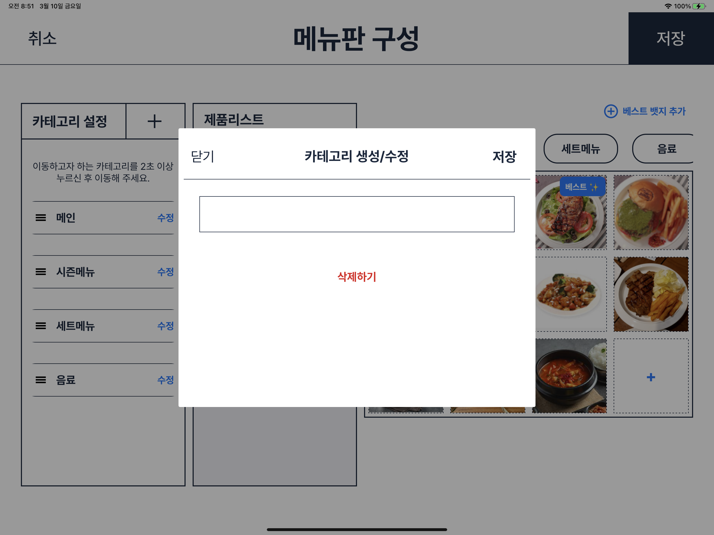Viewport: 714px width, 535px height.
Task: Tap the drag handle icon next to 시즌메뉴
Action: pyautogui.click(x=41, y=272)
